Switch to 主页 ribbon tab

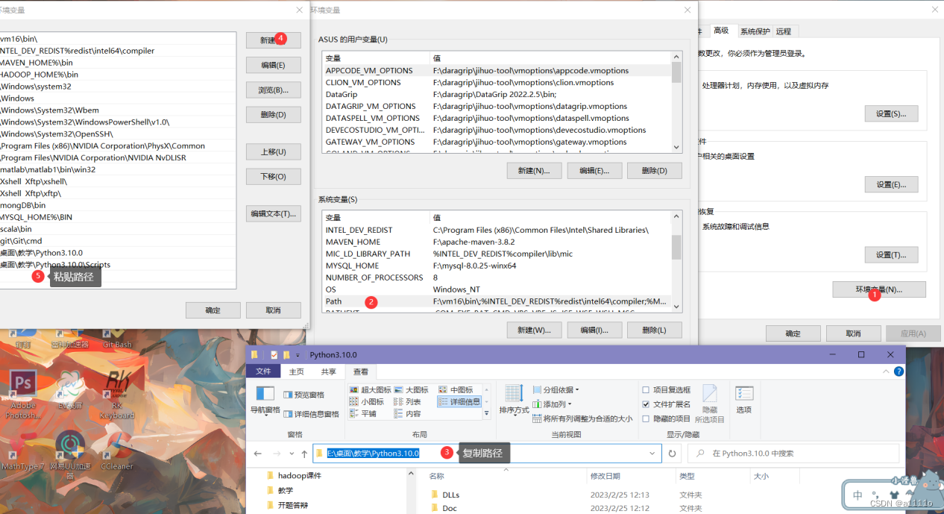[297, 372]
